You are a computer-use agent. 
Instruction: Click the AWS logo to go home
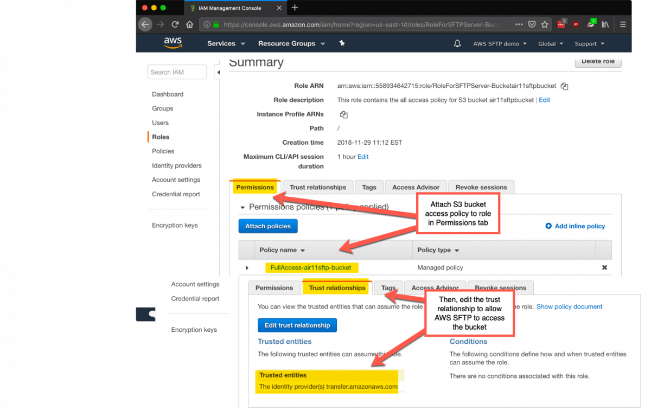pyautogui.click(x=173, y=43)
